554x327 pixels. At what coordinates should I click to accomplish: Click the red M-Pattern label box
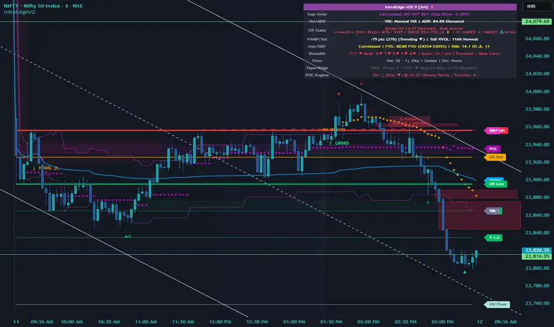(410, 121)
